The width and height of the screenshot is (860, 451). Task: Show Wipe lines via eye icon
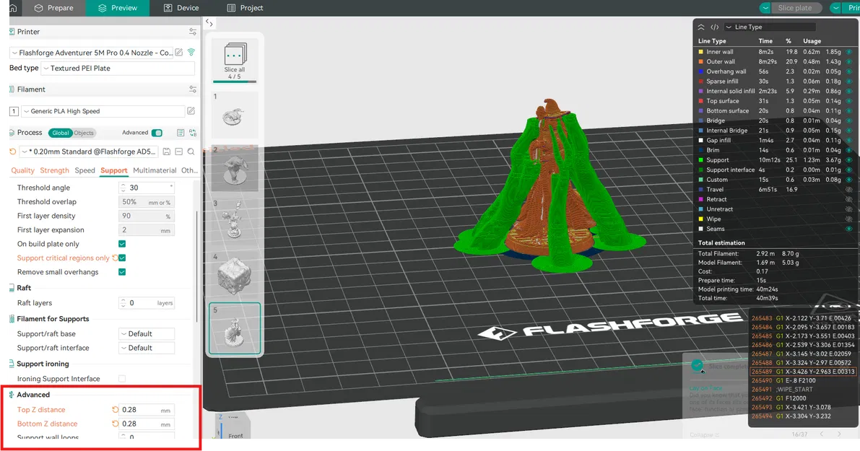point(848,219)
